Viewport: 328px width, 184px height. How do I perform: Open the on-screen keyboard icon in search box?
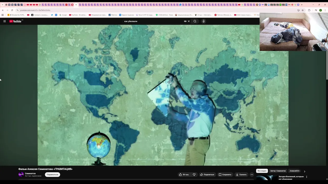(x=185, y=21)
